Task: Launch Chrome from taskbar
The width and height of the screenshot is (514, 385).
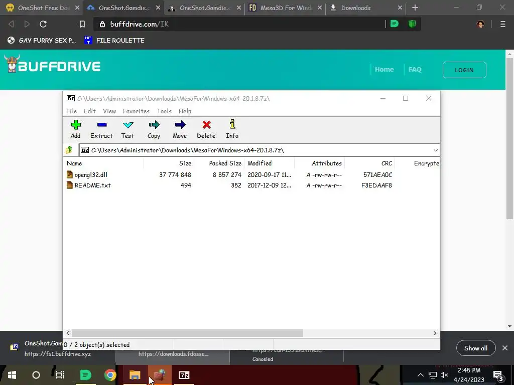Action: pyautogui.click(x=110, y=375)
